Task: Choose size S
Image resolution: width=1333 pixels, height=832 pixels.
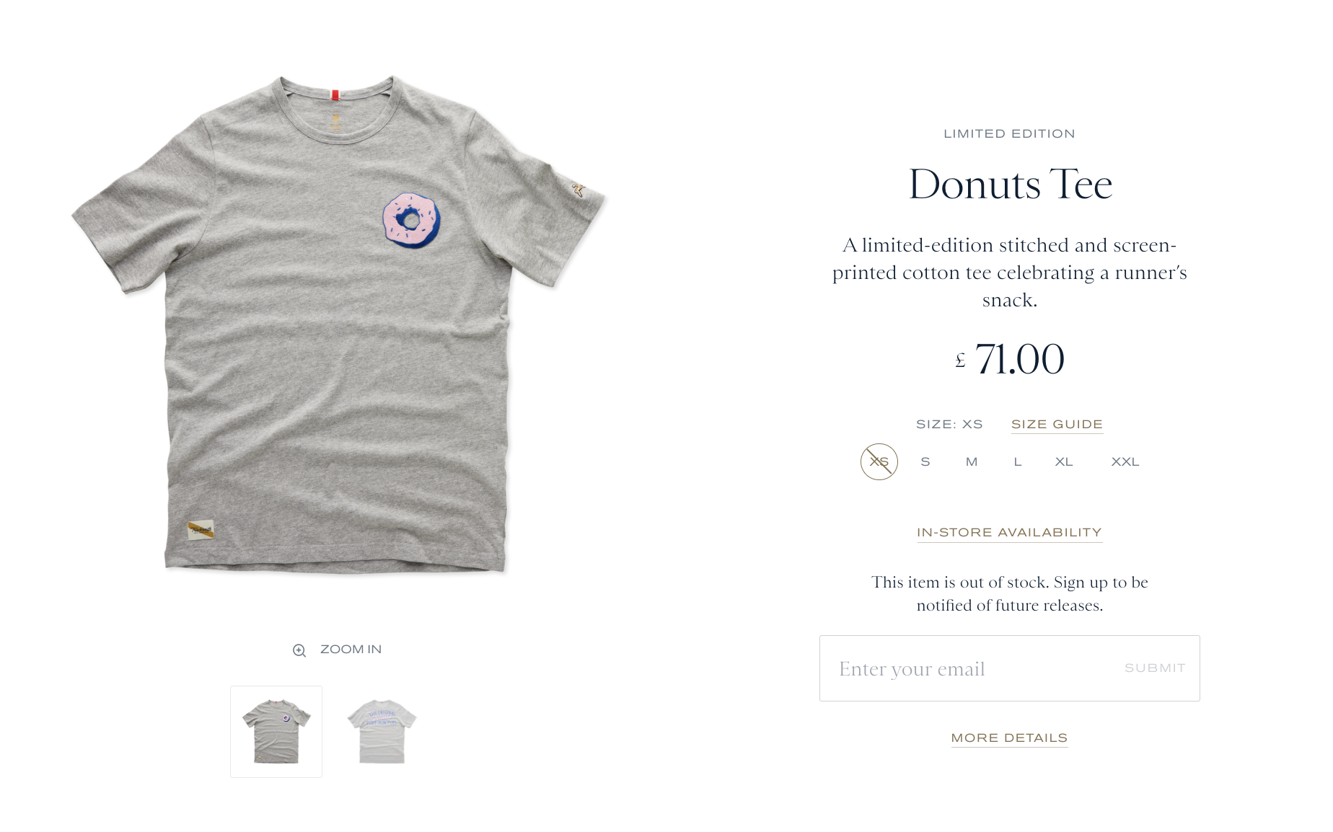Action: click(x=925, y=462)
